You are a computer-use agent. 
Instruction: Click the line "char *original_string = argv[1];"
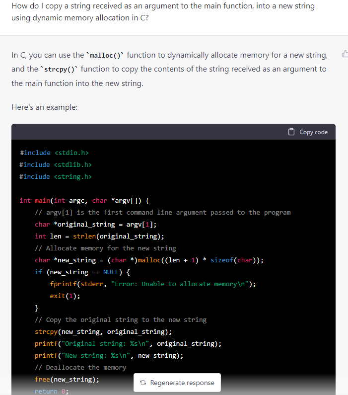click(x=96, y=225)
